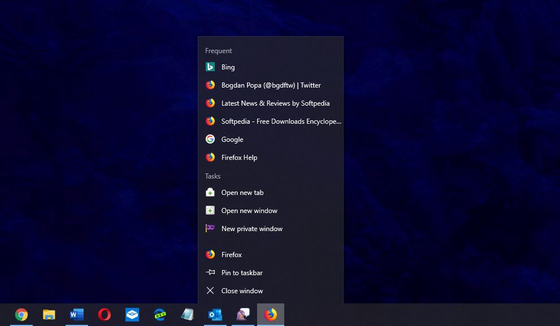
Task: Choose Google in the Frequent list
Action: 232,140
